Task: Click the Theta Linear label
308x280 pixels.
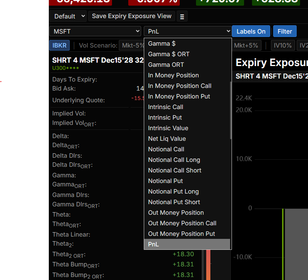Action: tap(71, 235)
